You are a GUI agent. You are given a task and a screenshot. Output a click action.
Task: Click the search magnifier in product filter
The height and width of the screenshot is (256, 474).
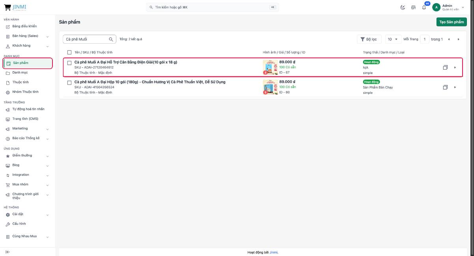[111, 39]
